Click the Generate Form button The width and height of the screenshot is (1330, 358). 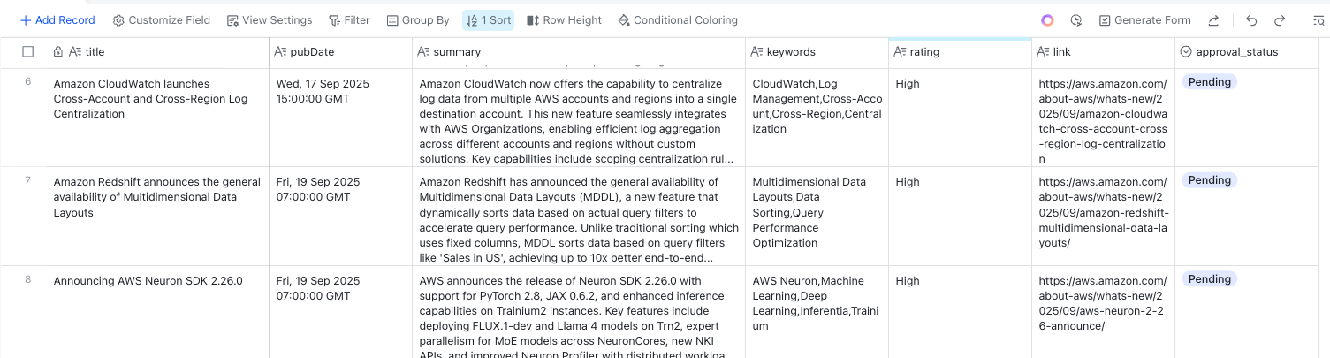pyautogui.click(x=1144, y=20)
